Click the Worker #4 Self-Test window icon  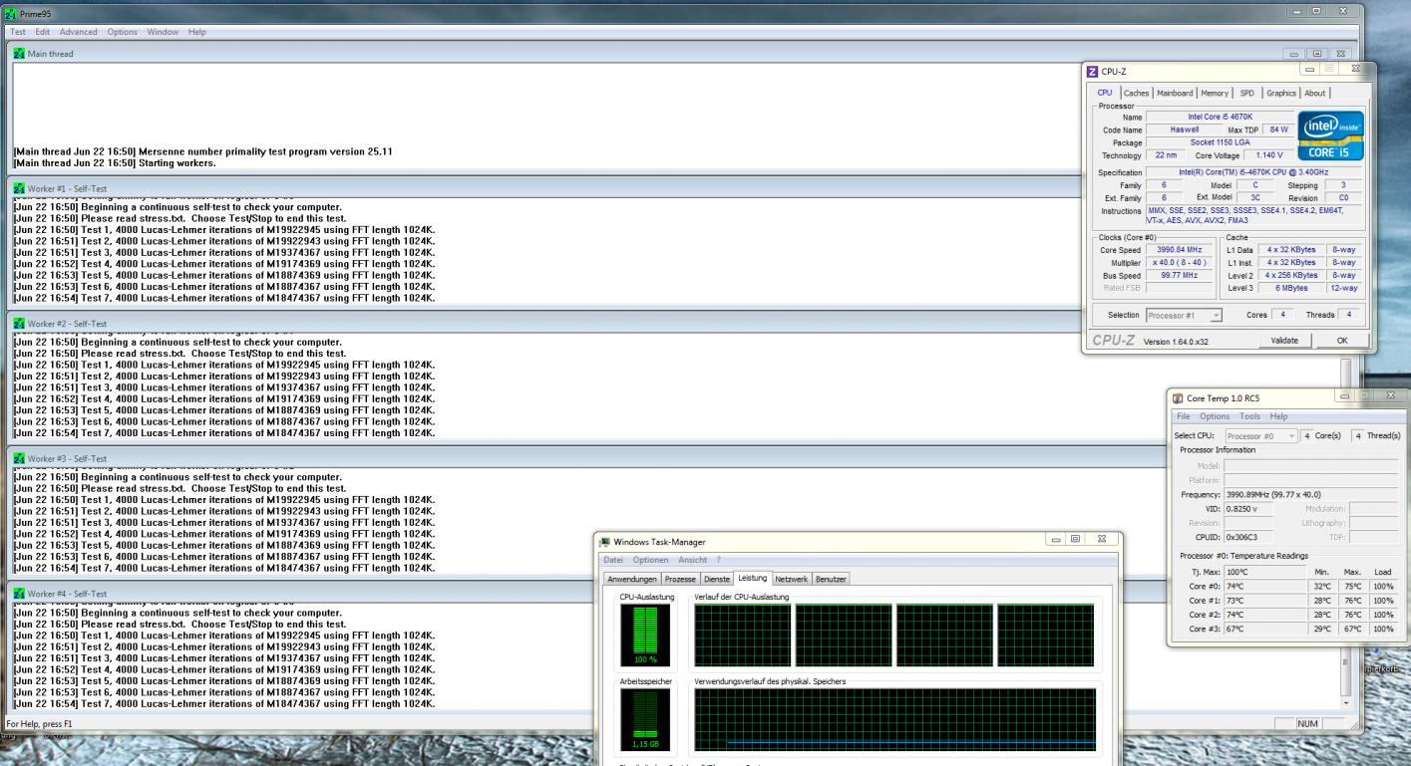click(x=19, y=594)
